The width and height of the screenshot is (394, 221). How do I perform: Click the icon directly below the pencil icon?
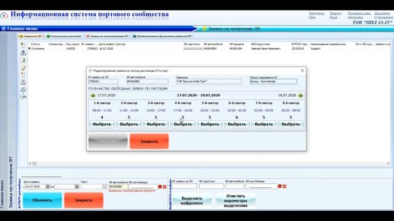coord(23,75)
